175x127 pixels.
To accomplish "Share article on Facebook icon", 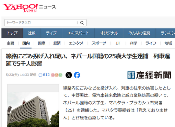I will pos(77,75).
